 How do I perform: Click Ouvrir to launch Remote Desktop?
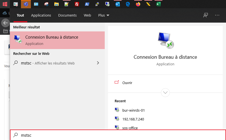click(x=127, y=83)
